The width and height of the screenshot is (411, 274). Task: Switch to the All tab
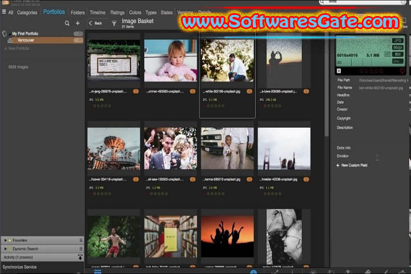11,13
